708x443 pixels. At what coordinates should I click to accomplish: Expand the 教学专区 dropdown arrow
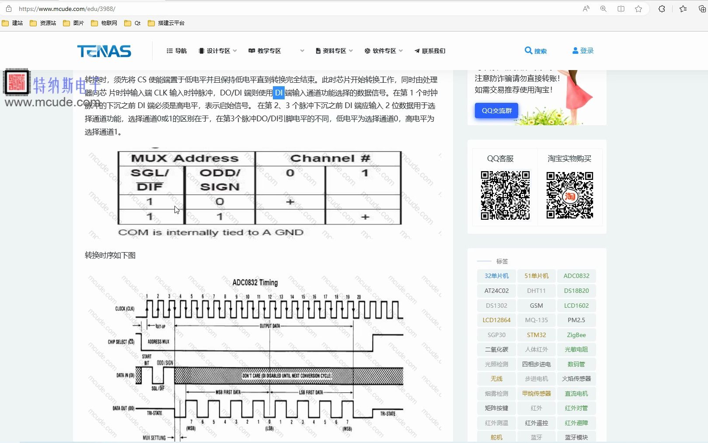coord(302,51)
